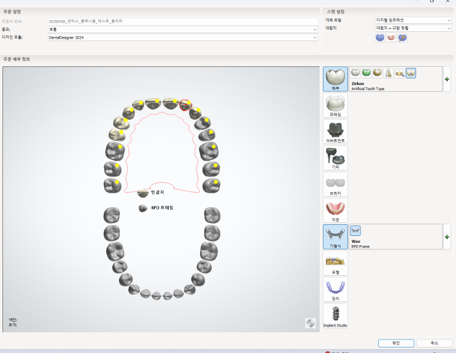The image size is (456, 353).
Task: Select the 해부 anatomy crown category
Action: coord(335,79)
